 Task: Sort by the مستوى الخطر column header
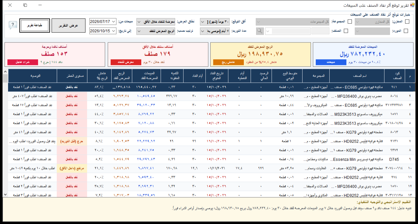coord(72,76)
